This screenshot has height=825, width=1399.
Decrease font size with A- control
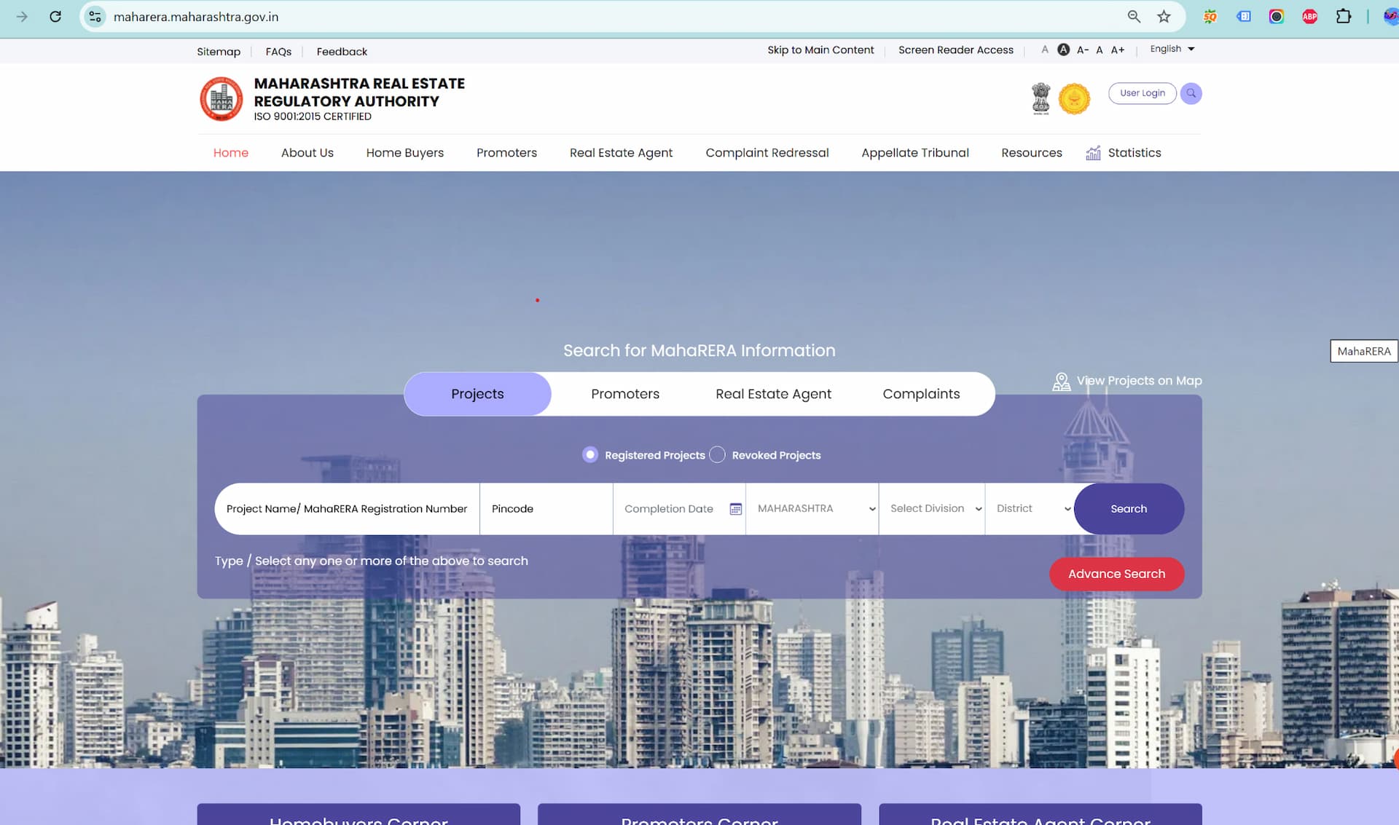(x=1083, y=50)
